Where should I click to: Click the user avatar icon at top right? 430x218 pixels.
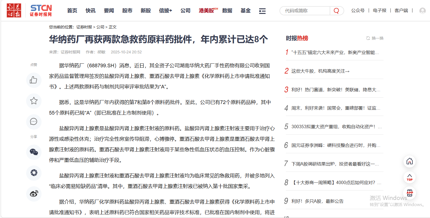coord(422,11)
